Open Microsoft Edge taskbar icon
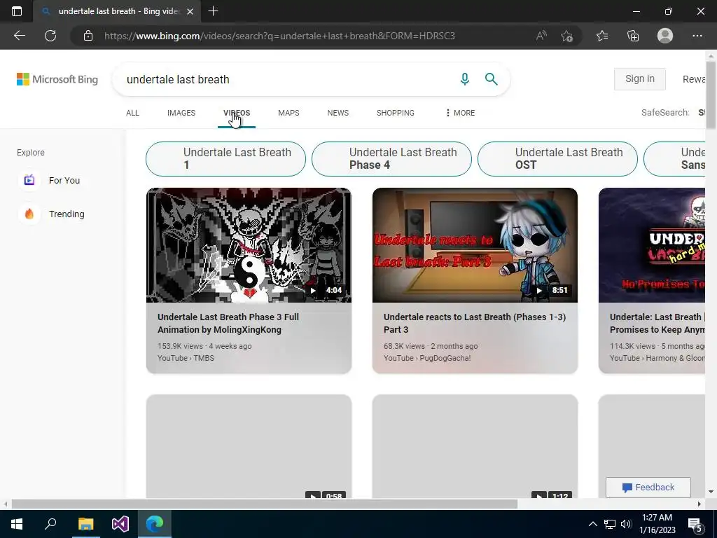 tap(155, 524)
